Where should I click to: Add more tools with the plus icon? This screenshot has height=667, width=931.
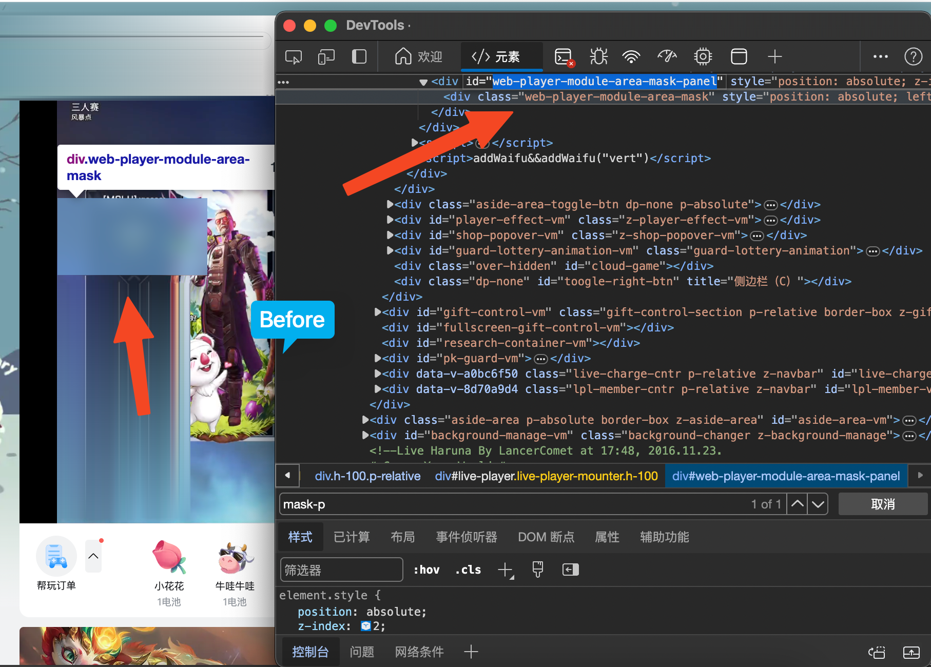click(x=775, y=56)
